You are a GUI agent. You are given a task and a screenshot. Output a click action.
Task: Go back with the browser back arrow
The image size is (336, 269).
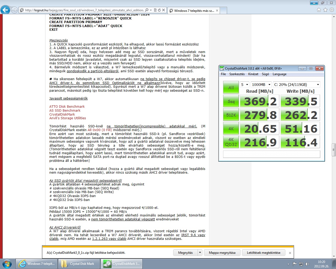[5, 10]
